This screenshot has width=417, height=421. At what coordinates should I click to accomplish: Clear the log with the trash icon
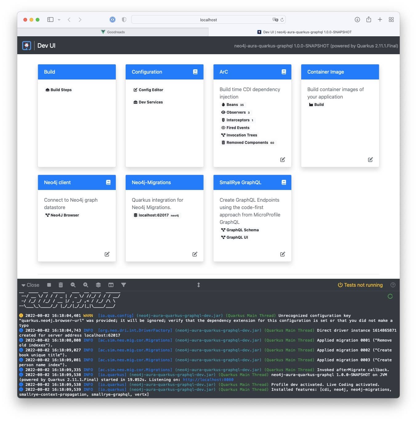click(61, 285)
